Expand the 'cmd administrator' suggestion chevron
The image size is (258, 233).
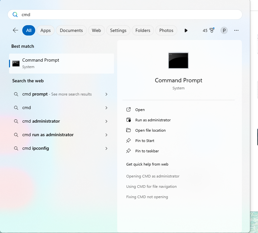106,121
